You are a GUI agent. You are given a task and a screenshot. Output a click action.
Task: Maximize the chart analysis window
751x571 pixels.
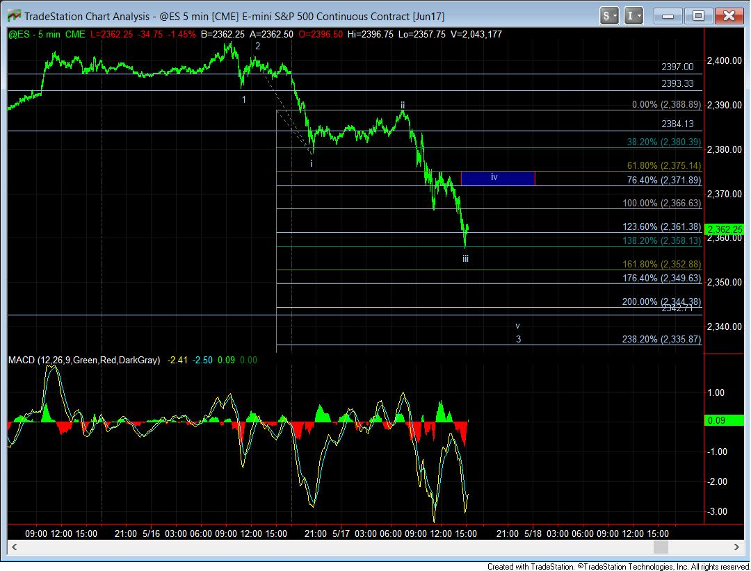[x=699, y=15]
